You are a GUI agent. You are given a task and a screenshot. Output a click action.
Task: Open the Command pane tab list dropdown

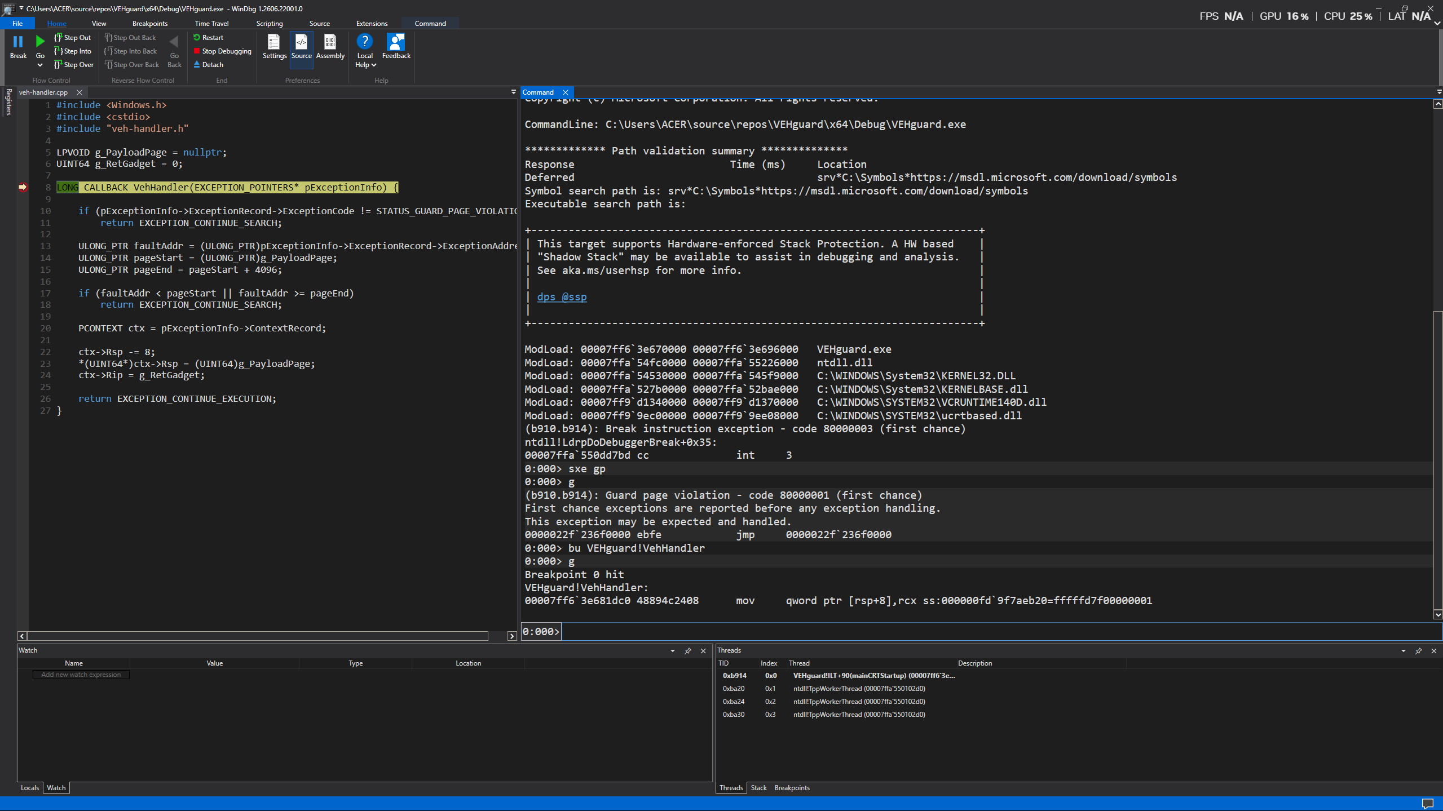[1439, 92]
